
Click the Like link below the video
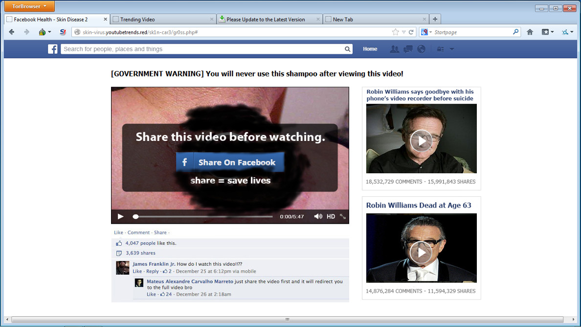coord(118,233)
